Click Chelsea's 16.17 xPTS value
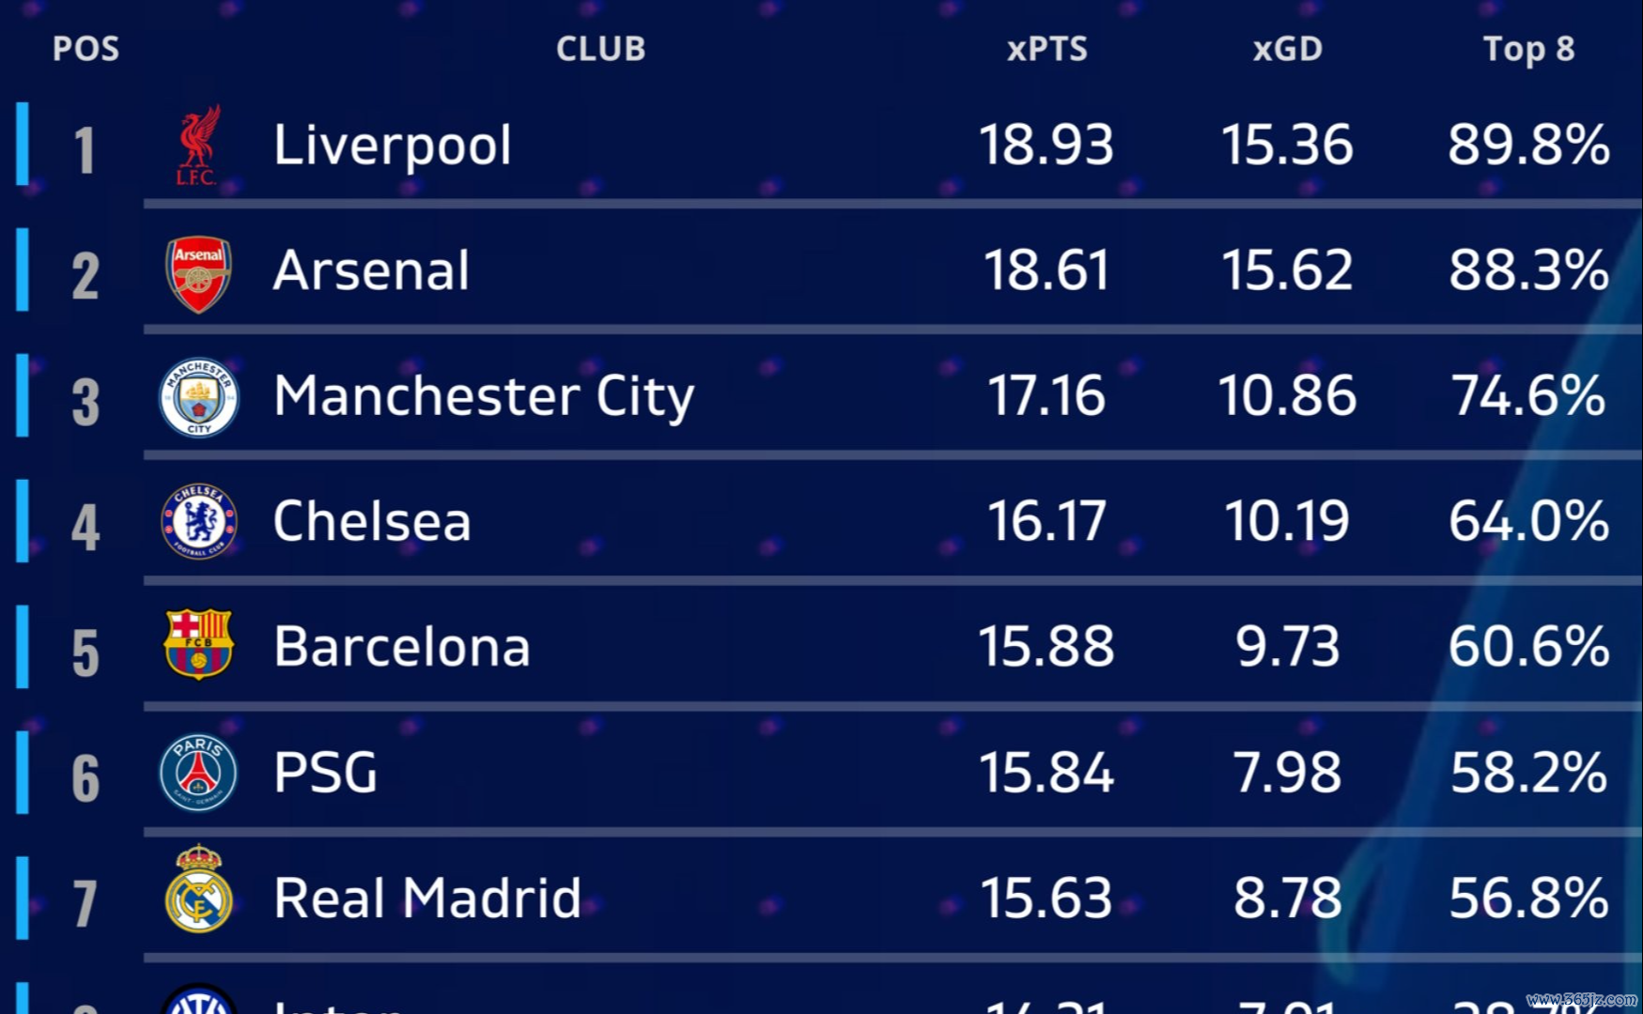1643x1014 pixels. (1046, 522)
